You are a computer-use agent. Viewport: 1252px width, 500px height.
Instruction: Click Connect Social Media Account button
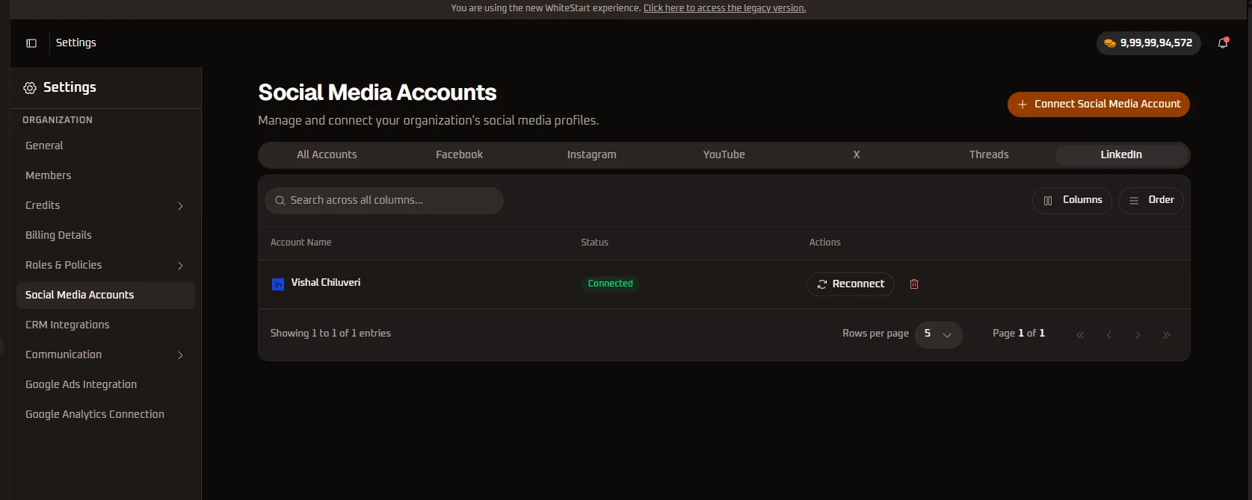(1098, 104)
